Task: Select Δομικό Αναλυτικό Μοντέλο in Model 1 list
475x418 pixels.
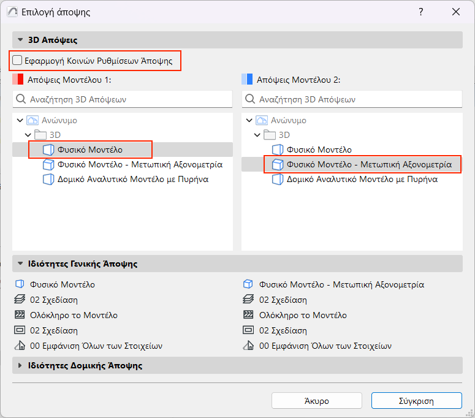Action: [x=133, y=180]
